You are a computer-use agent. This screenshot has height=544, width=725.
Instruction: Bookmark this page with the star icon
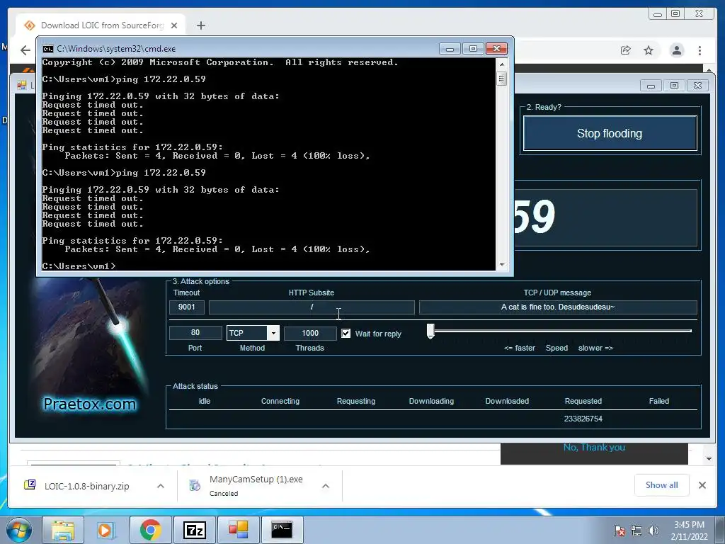click(x=649, y=50)
